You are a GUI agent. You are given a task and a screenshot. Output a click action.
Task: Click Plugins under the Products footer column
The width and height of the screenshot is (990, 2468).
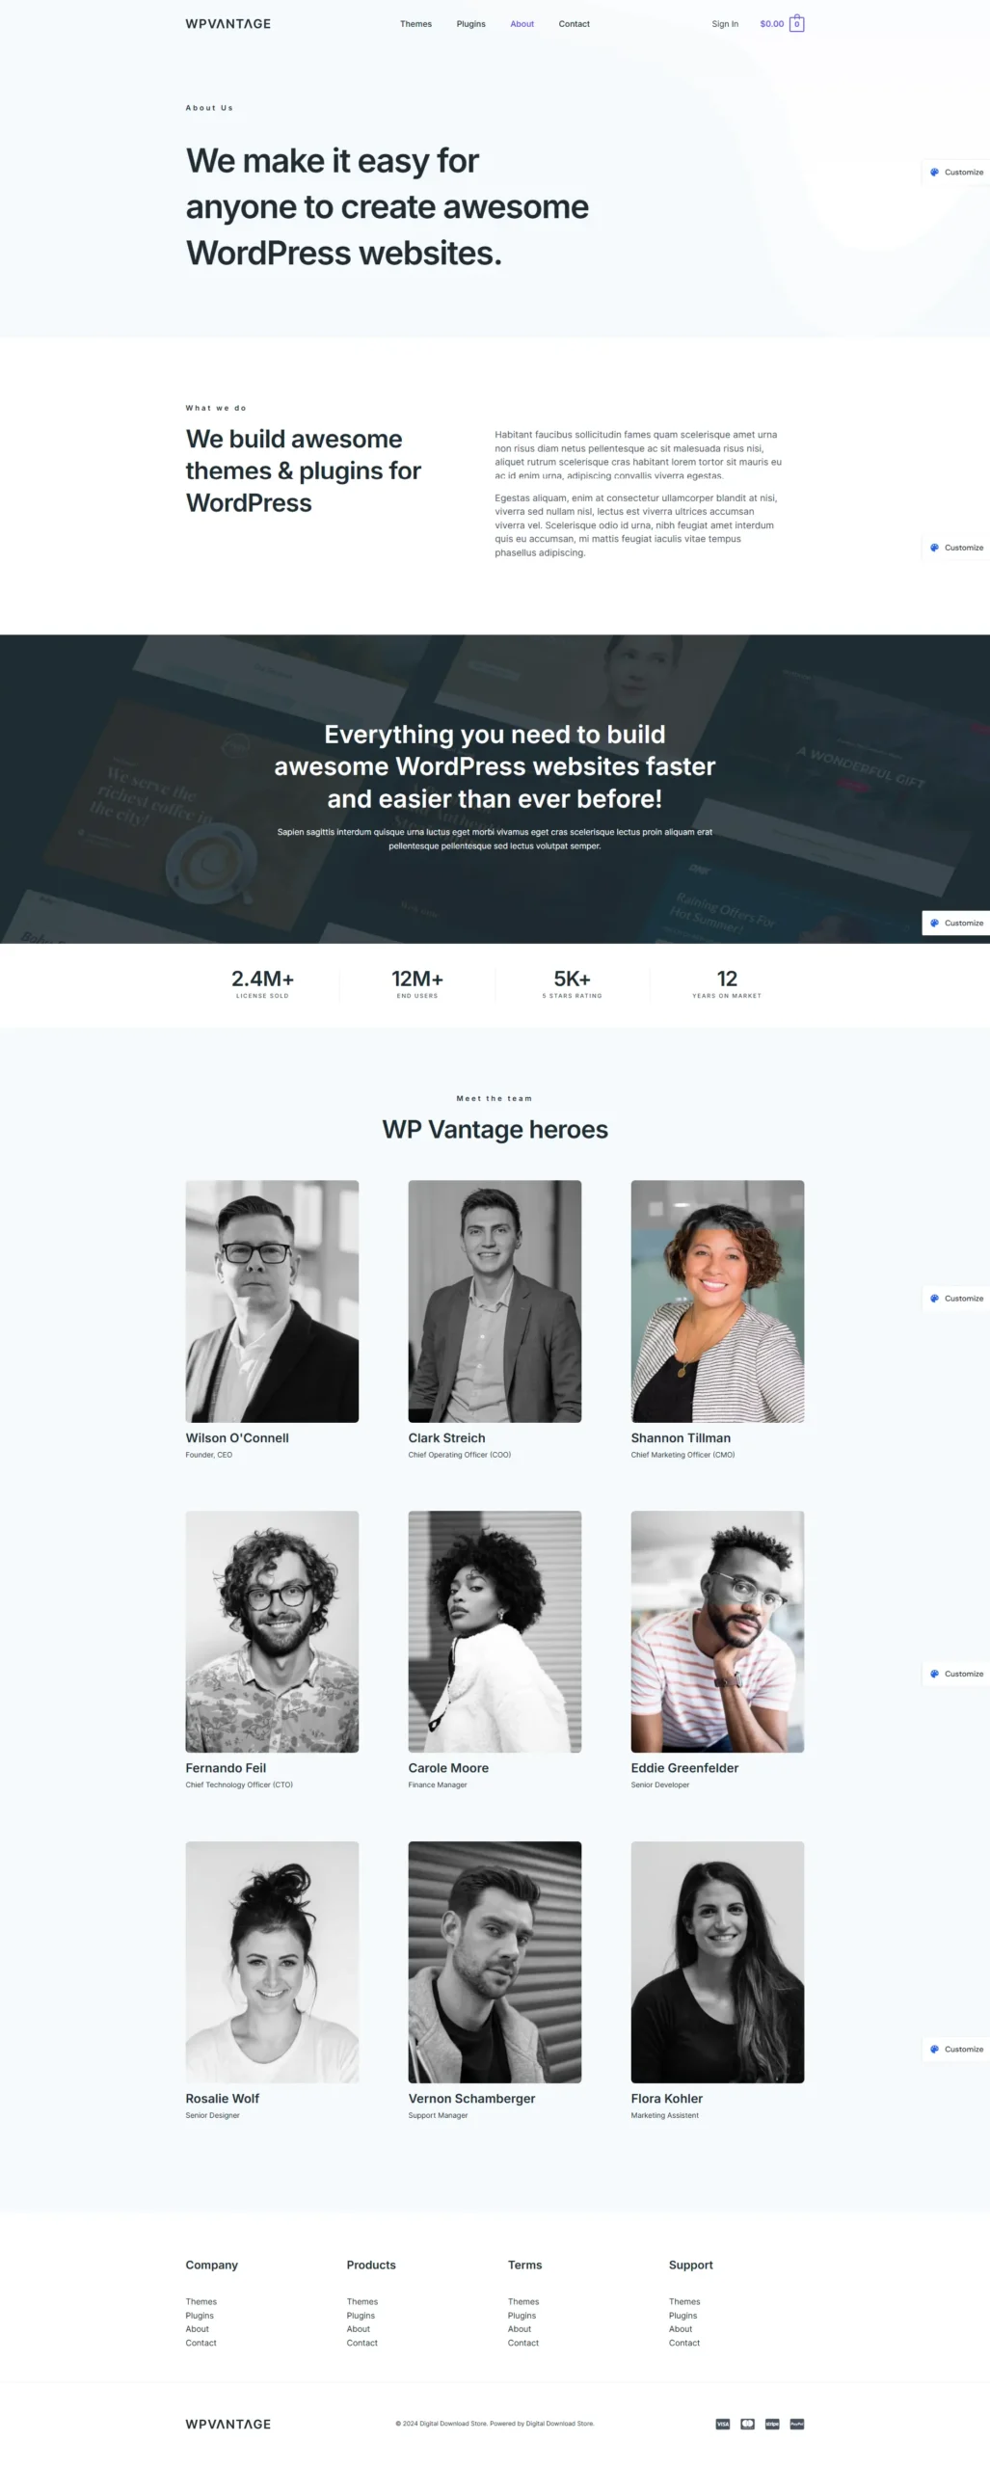point(361,2315)
